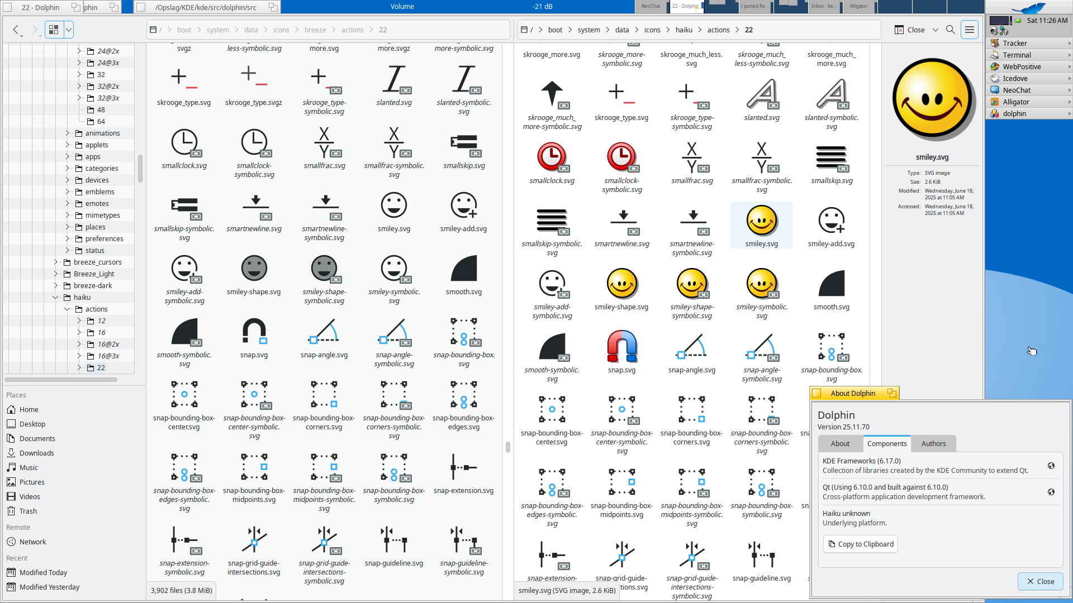Open view mode dropdown arrow
The height and width of the screenshot is (603, 1073).
point(68,30)
